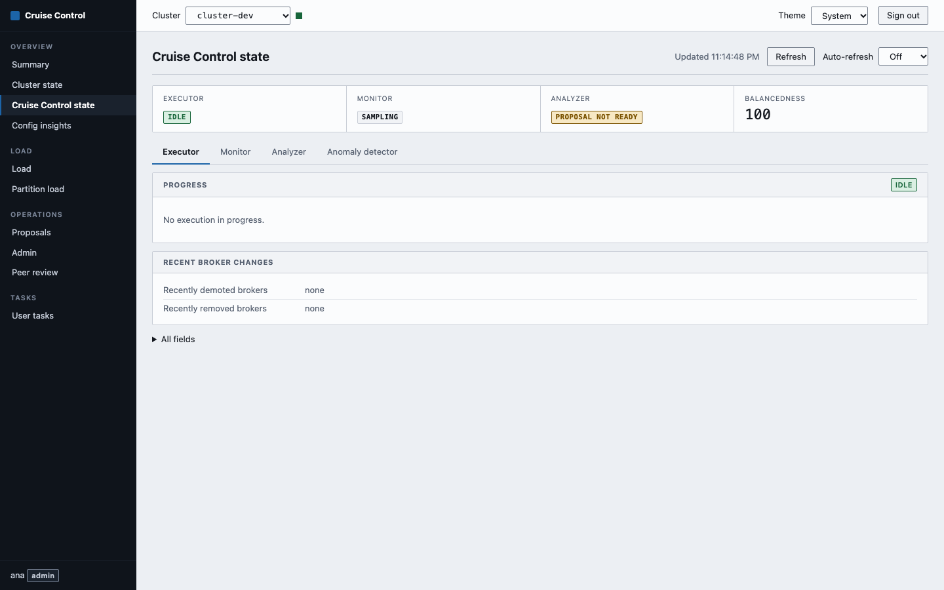Click the blue Cruise Control logo square
944x590 pixels.
point(15,16)
